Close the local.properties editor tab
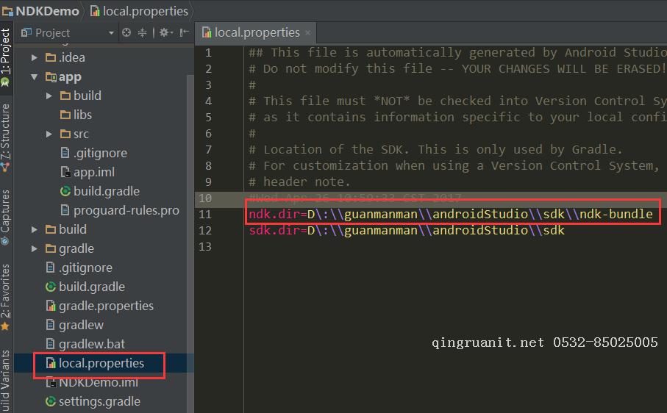The image size is (667, 413). point(307,33)
